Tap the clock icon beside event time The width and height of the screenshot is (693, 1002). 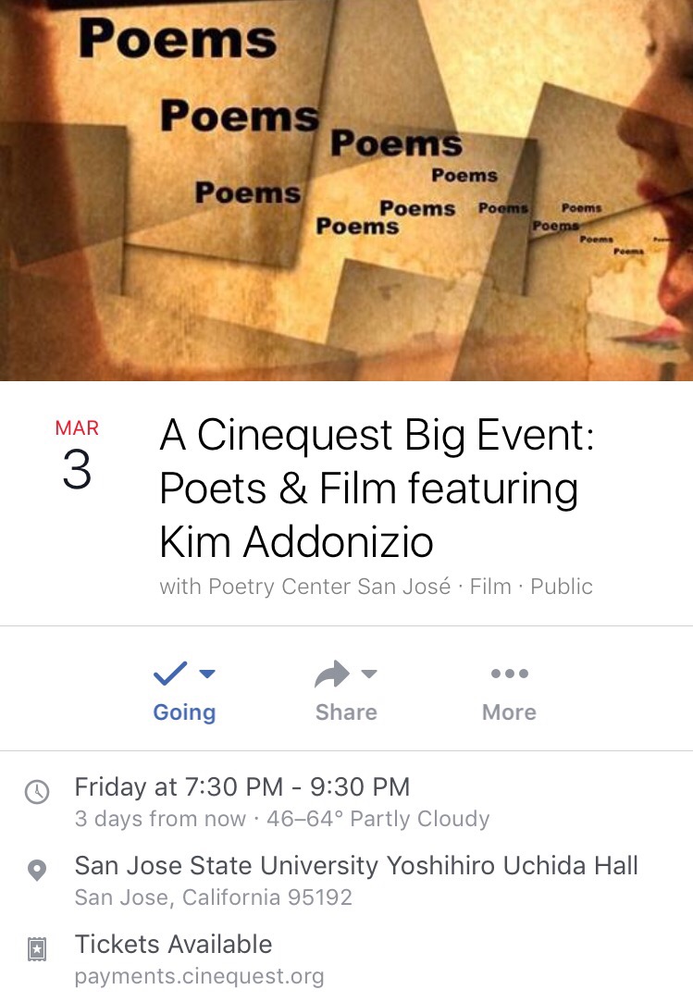pyautogui.click(x=37, y=792)
